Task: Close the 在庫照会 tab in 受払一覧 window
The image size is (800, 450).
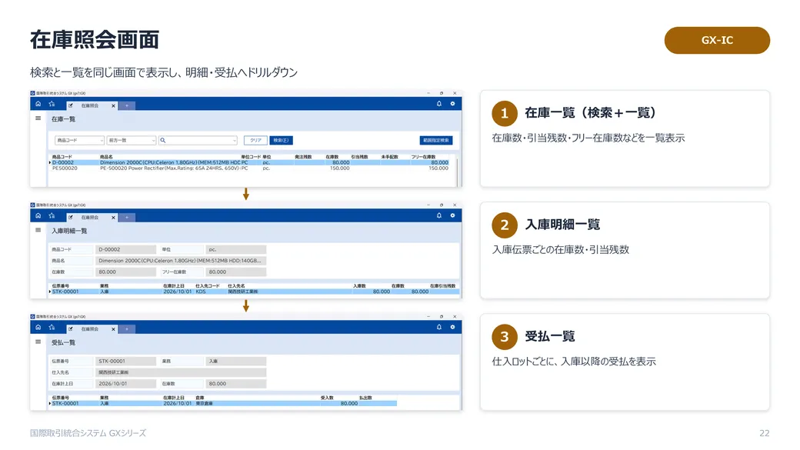Action: 113,329
